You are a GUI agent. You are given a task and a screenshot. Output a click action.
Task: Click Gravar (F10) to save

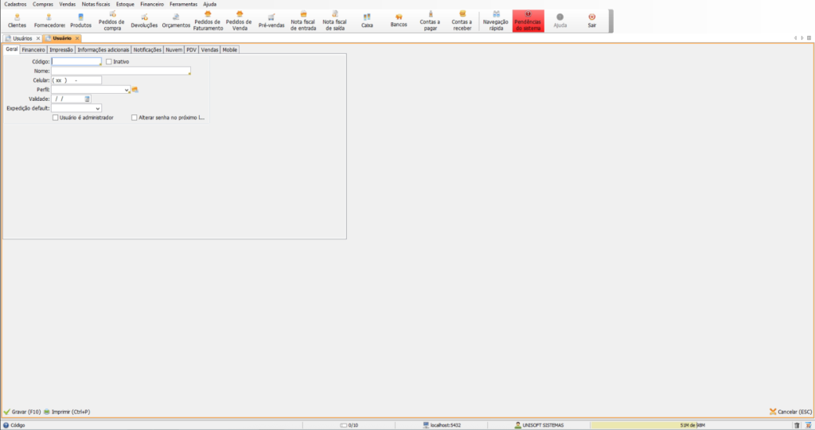22,412
